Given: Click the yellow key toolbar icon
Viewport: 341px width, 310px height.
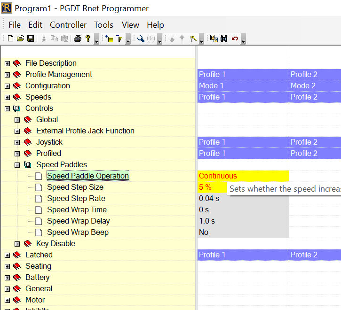Looking at the screenshot, I should 193,39.
